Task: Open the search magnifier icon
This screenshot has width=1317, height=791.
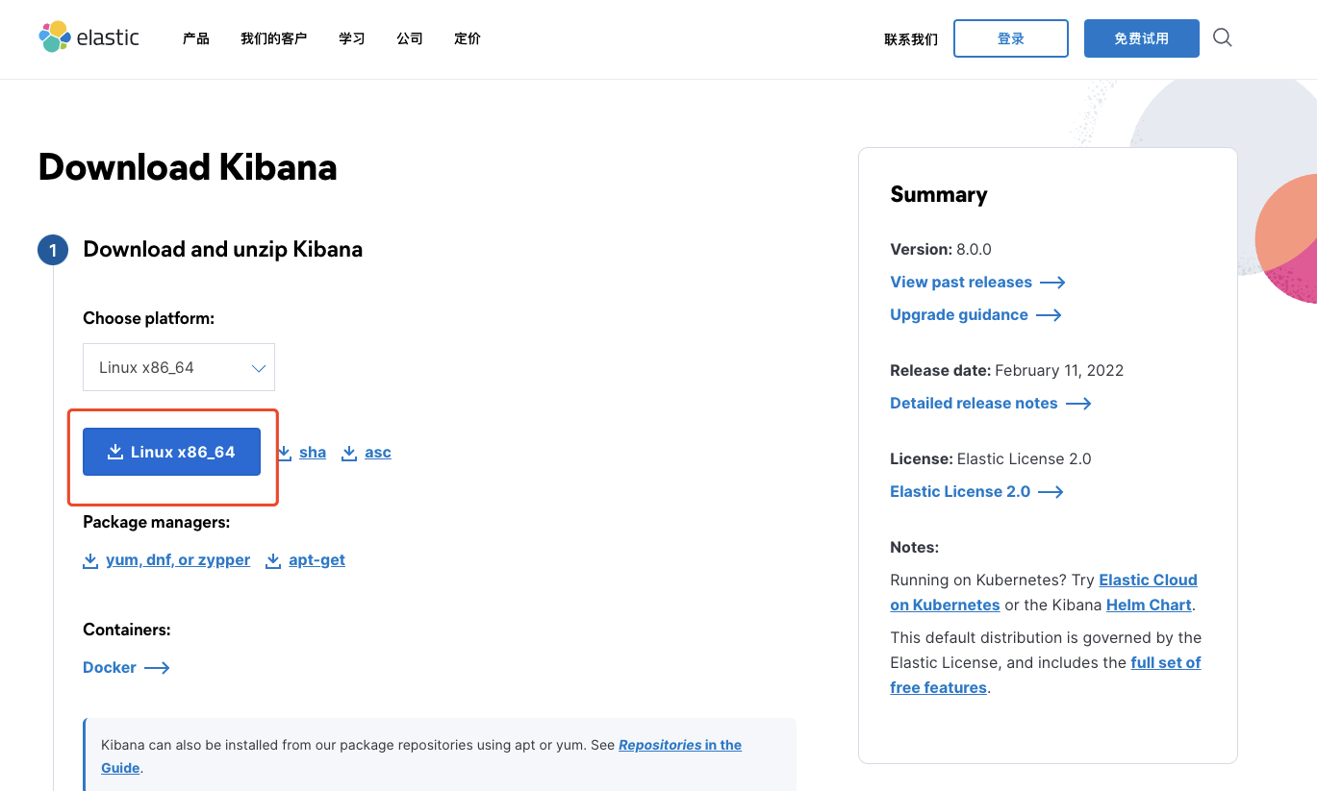Action: (1222, 37)
